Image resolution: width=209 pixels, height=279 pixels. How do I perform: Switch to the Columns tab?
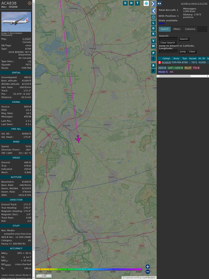(x=190, y=29)
